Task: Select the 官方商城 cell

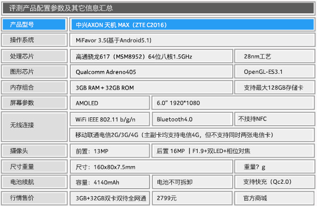Action: tap(274, 198)
